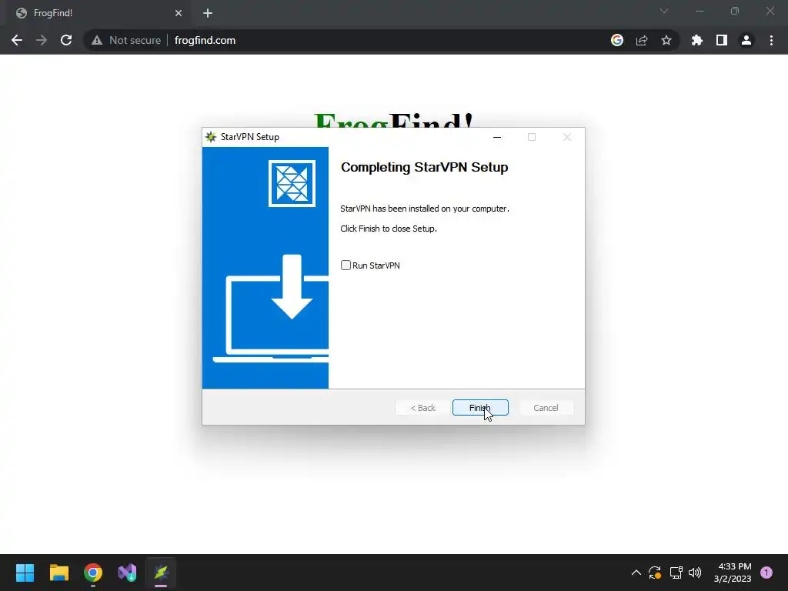This screenshot has height=591, width=788.
Task: Click the Completing StarVPN Setup heading
Action: coord(424,167)
